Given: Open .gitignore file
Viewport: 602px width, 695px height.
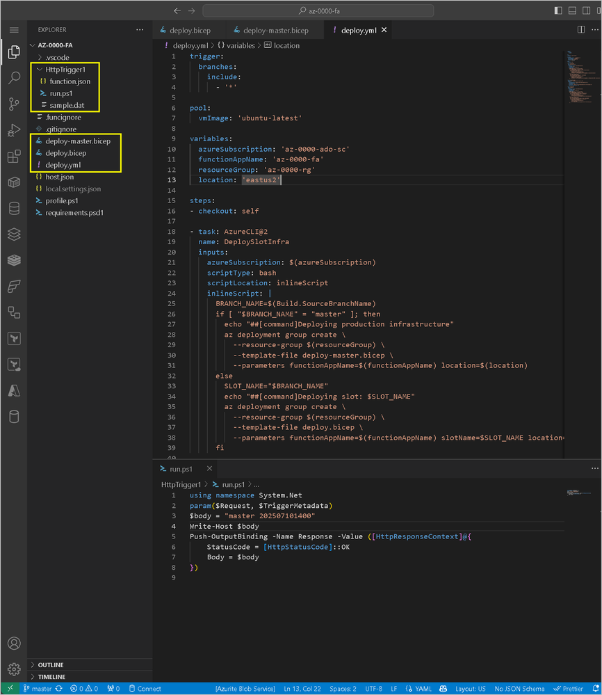Looking at the screenshot, I should click(x=60, y=129).
